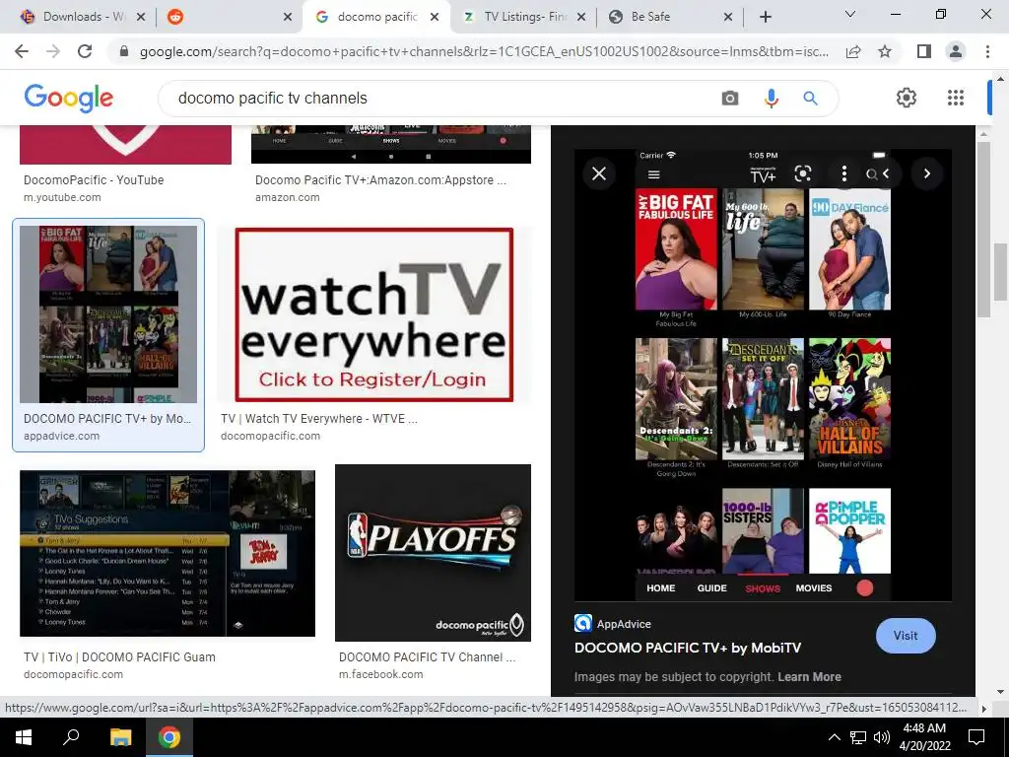Open the DOCOMO PACIFIC TV+ by MobiTV title
This screenshot has width=1009, height=757.
(687, 649)
